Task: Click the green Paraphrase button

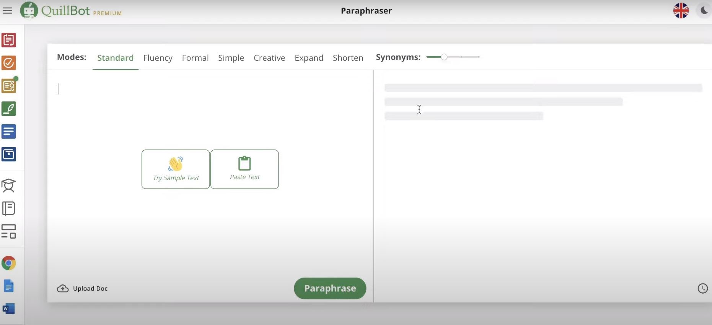Action: [x=330, y=288]
